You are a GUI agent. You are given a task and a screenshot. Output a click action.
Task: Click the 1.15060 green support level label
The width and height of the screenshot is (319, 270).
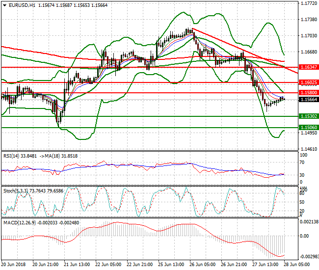click(309, 127)
